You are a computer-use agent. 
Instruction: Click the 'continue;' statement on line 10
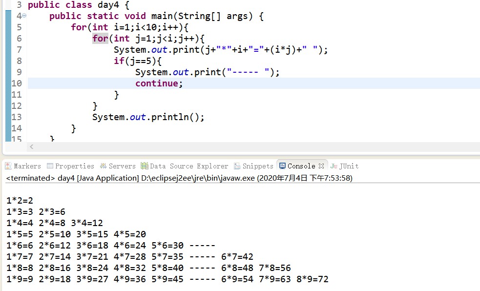pyautogui.click(x=159, y=83)
